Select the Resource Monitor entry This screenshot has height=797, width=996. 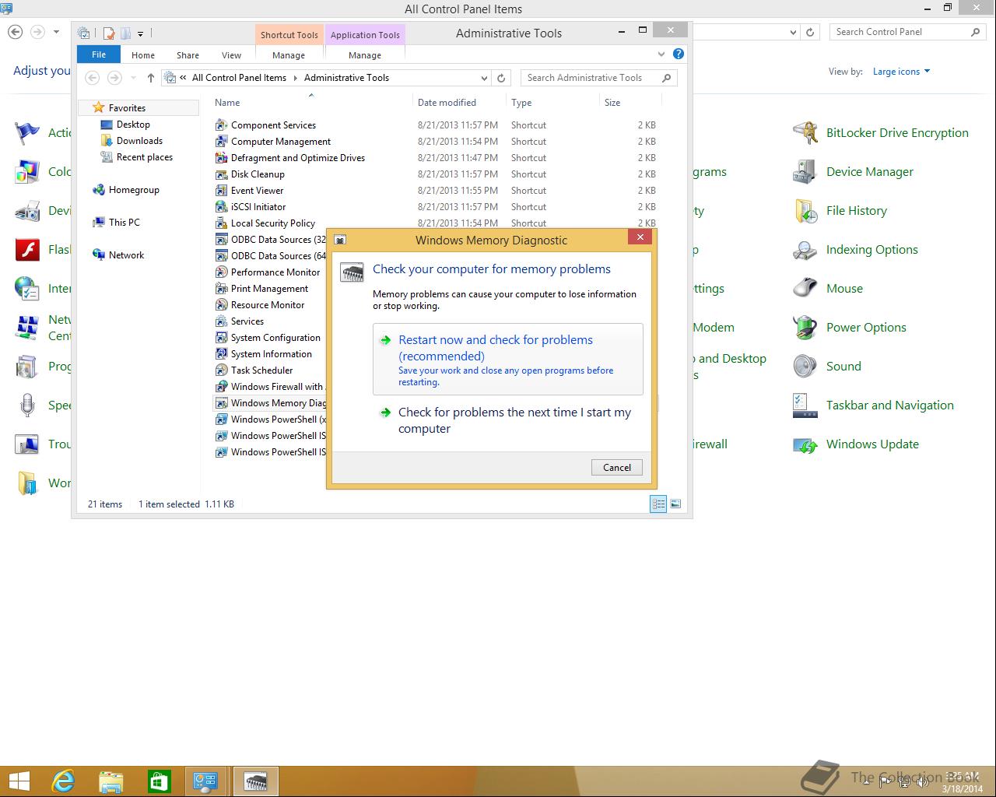tap(268, 304)
